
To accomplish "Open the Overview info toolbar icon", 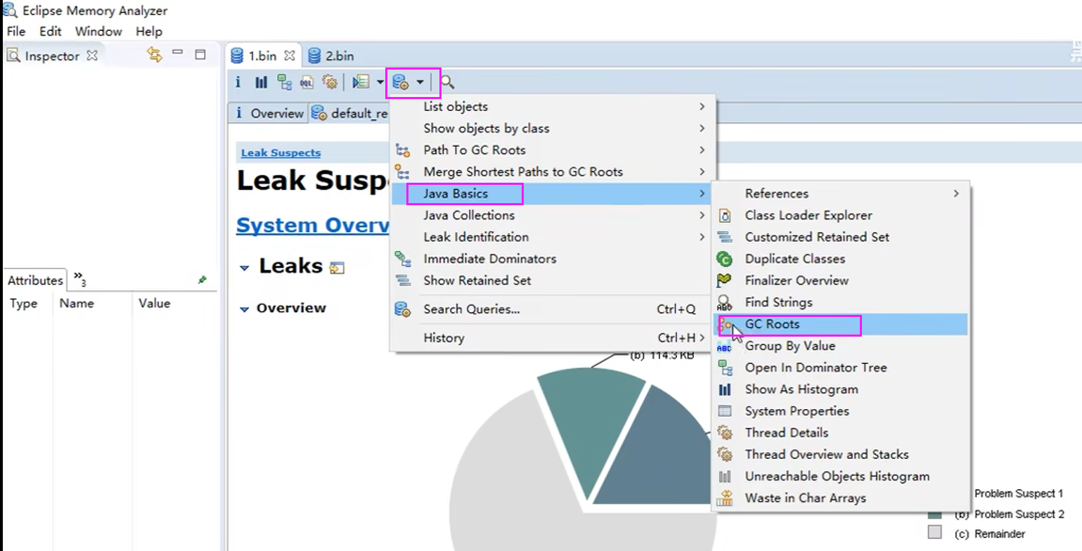I will 238,82.
